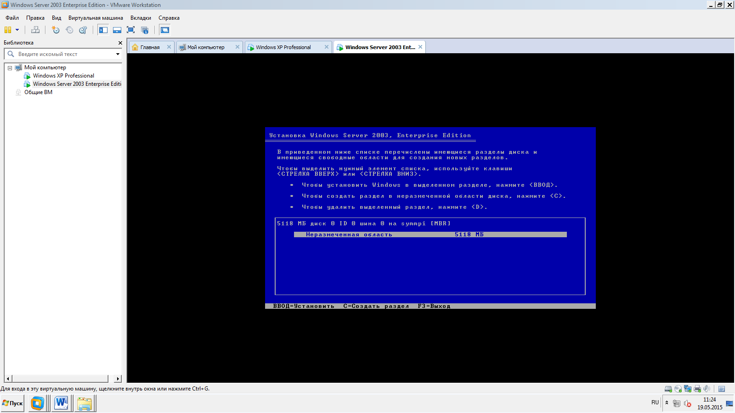Take a snapshot of the virtual machine
This screenshot has width=735, height=413.
(56, 30)
